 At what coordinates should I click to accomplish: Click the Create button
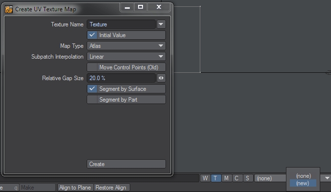126,164
